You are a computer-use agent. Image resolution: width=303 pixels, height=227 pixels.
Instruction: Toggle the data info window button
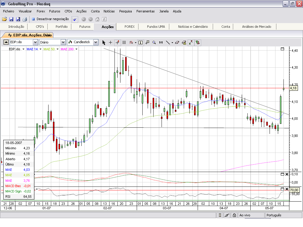141,42
